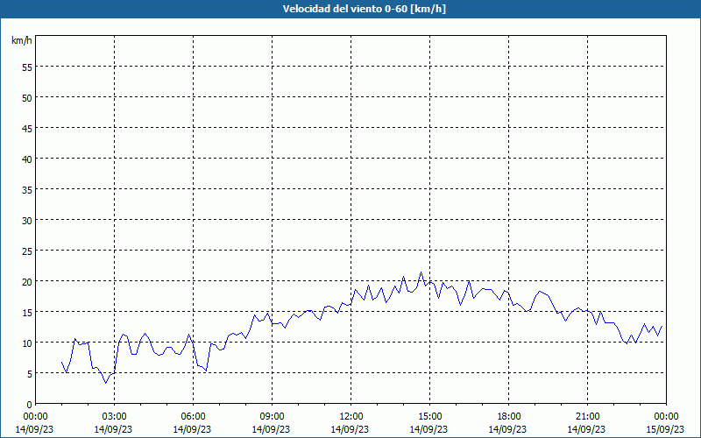The height and width of the screenshot is (438, 701).
Task: Click the 14/09/23 date under 12:00
Action: [x=350, y=429]
